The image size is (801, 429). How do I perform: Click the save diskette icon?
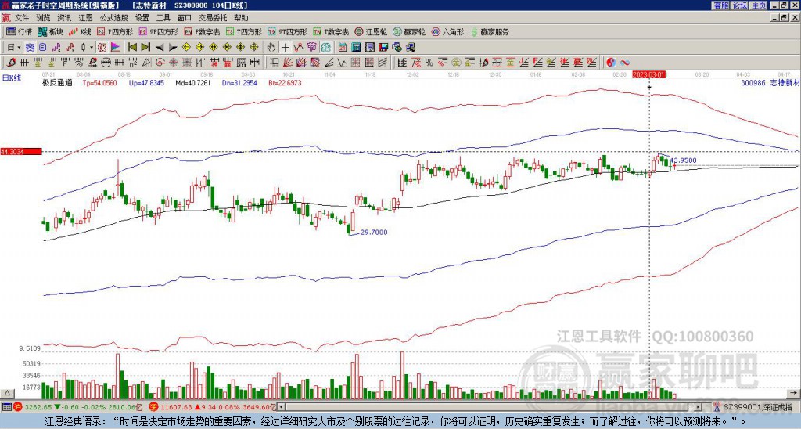pos(383,47)
